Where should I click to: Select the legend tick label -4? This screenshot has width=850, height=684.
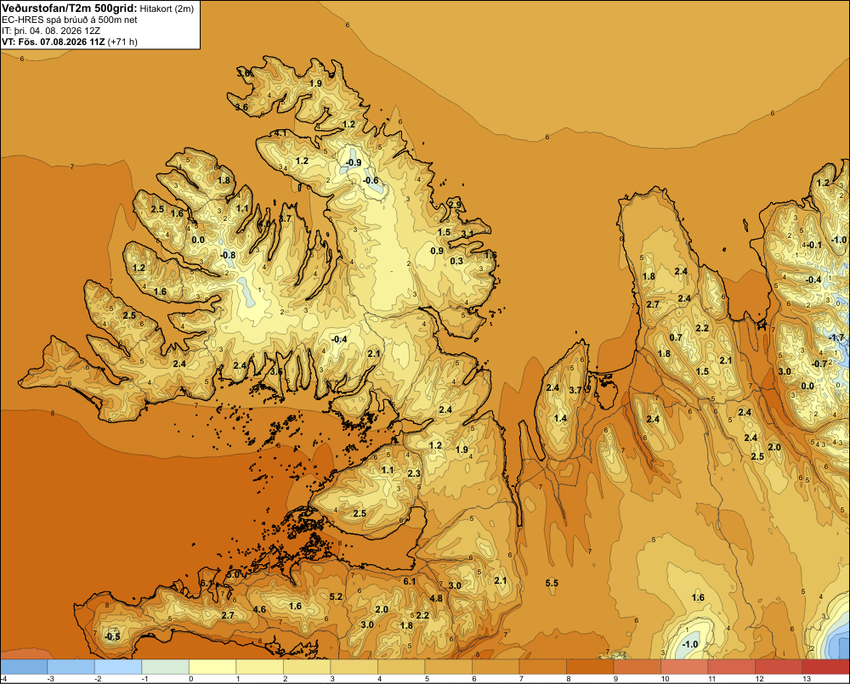click(3, 679)
